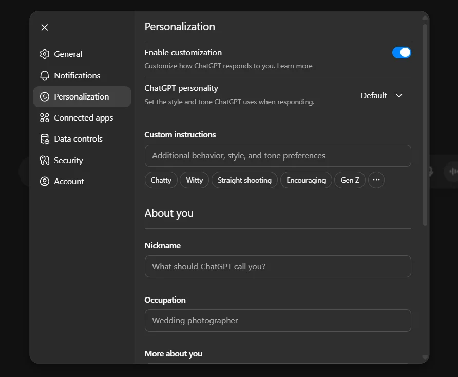Click the Account profile icon

[x=44, y=181]
